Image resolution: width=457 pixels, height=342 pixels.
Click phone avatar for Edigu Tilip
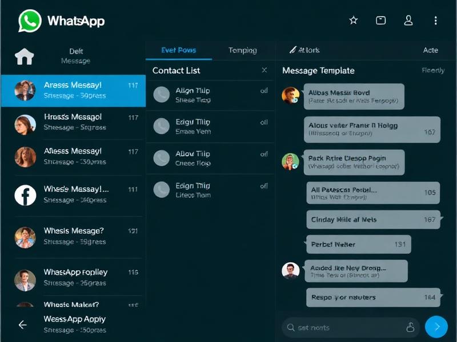(162, 126)
